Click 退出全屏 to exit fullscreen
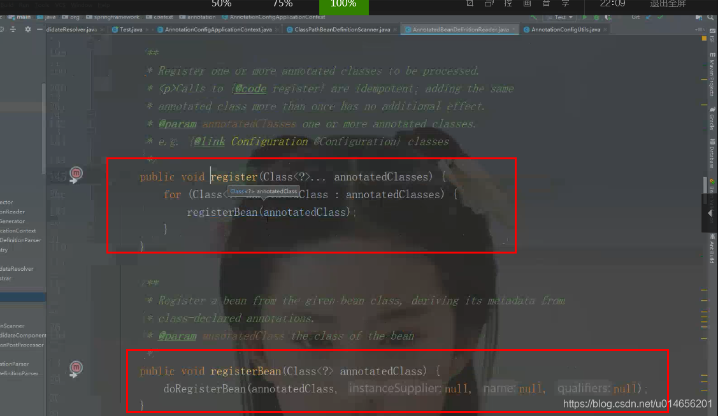The width and height of the screenshot is (718, 416). 668,4
